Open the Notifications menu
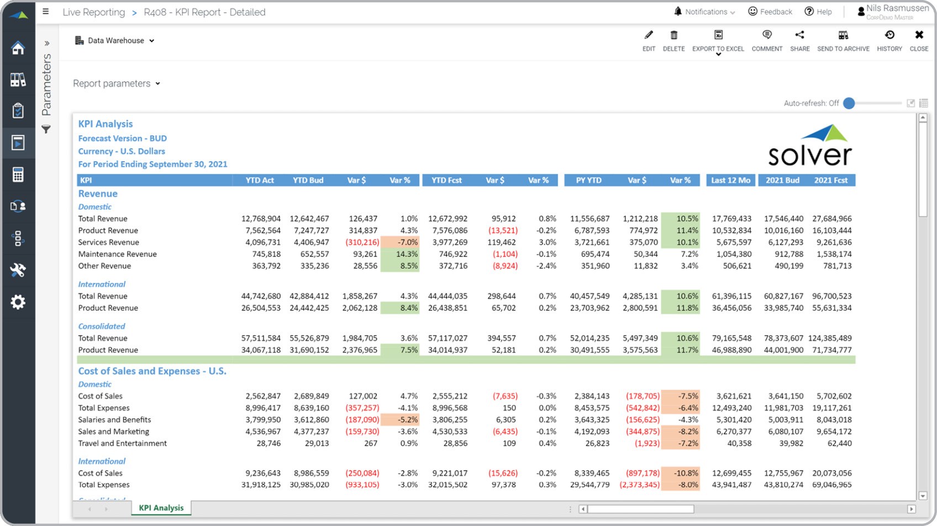Image resolution: width=937 pixels, height=526 pixels. point(705,12)
